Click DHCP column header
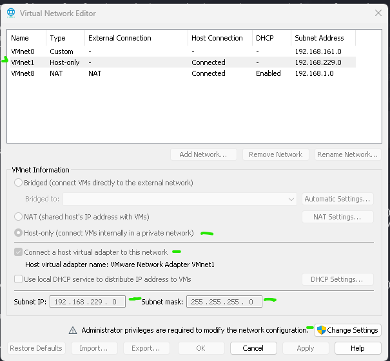The width and height of the screenshot is (390, 361). [x=271, y=38]
